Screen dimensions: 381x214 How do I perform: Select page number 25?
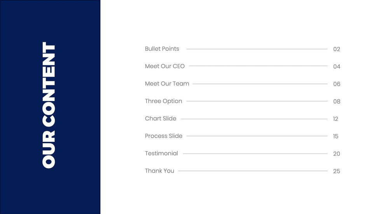(337, 171)
